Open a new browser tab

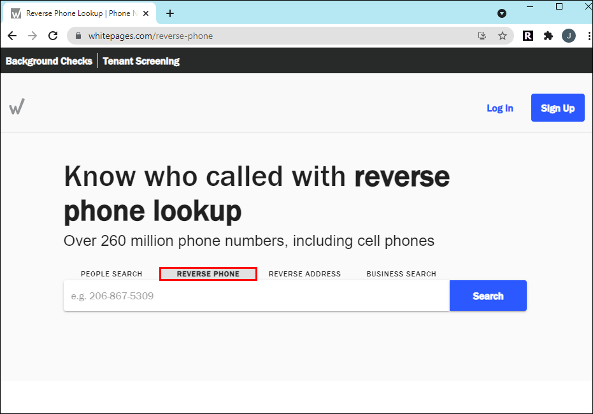(x=170, y=13)
